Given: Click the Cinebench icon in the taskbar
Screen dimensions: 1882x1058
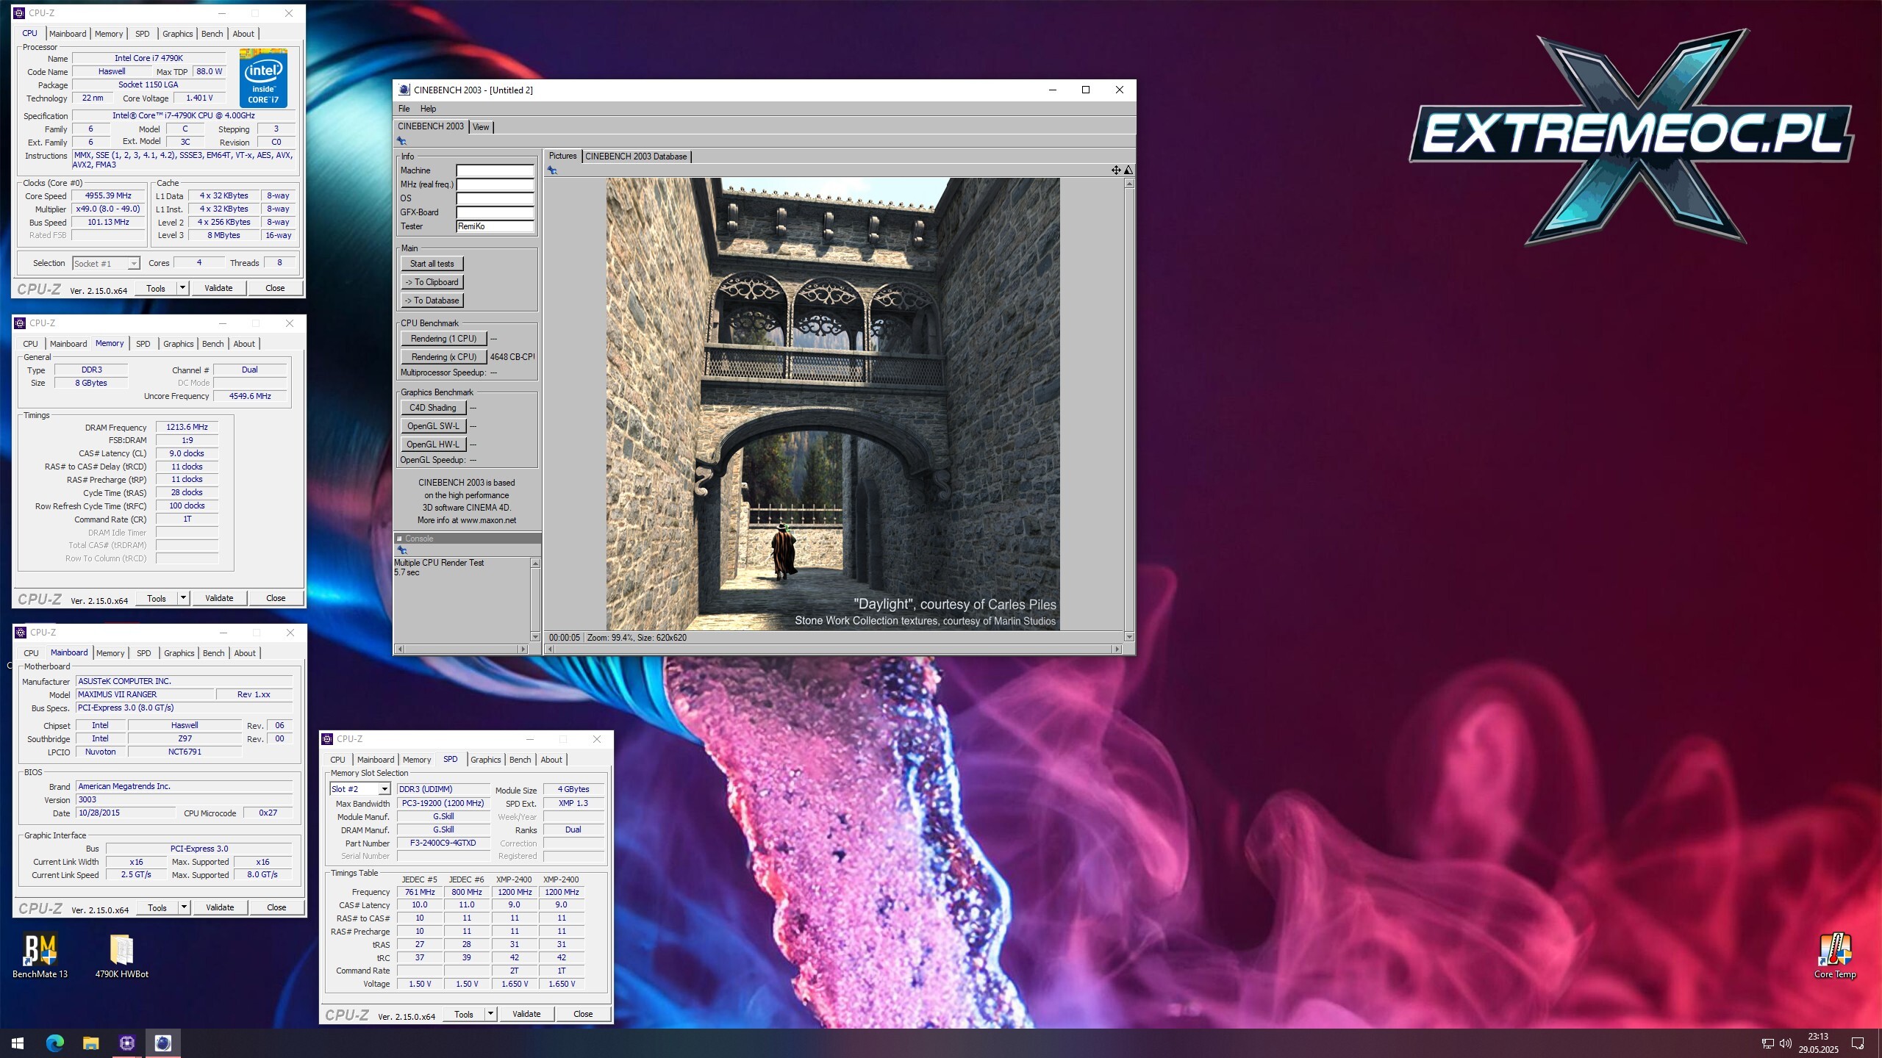Looking at the screenshot, I should coord(162,1043).
